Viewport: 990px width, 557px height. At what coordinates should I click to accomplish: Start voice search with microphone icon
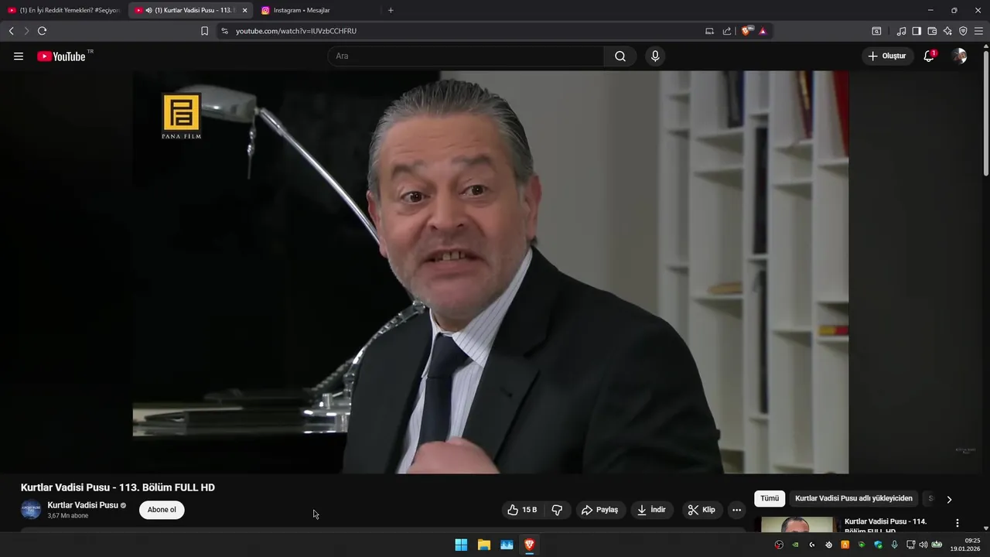coord(655,56)
